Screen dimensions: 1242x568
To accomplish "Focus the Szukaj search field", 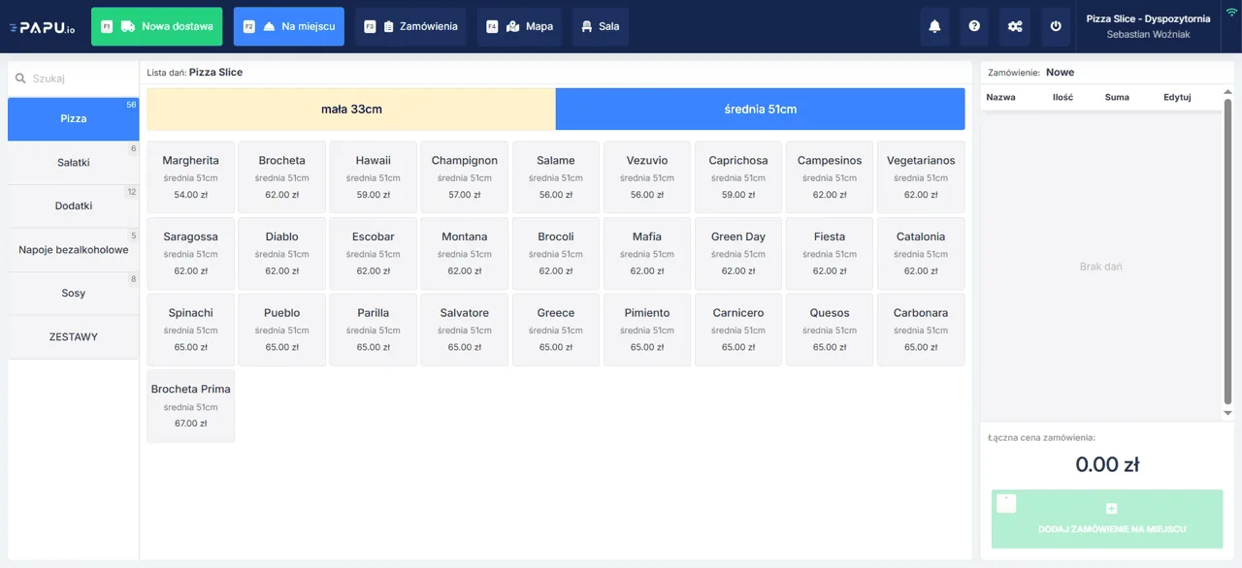I will pyautogui.click(x=74, y=79).
